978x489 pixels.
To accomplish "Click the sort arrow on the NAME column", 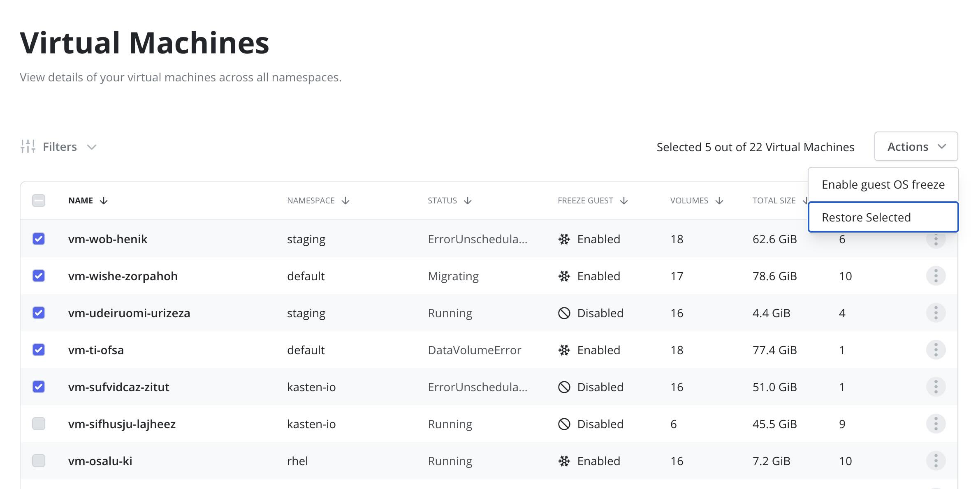I will coord(104,201).
